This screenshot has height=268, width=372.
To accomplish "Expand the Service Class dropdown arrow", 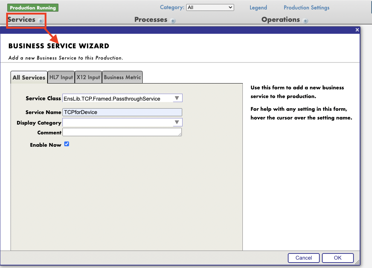I will point(177,98).
